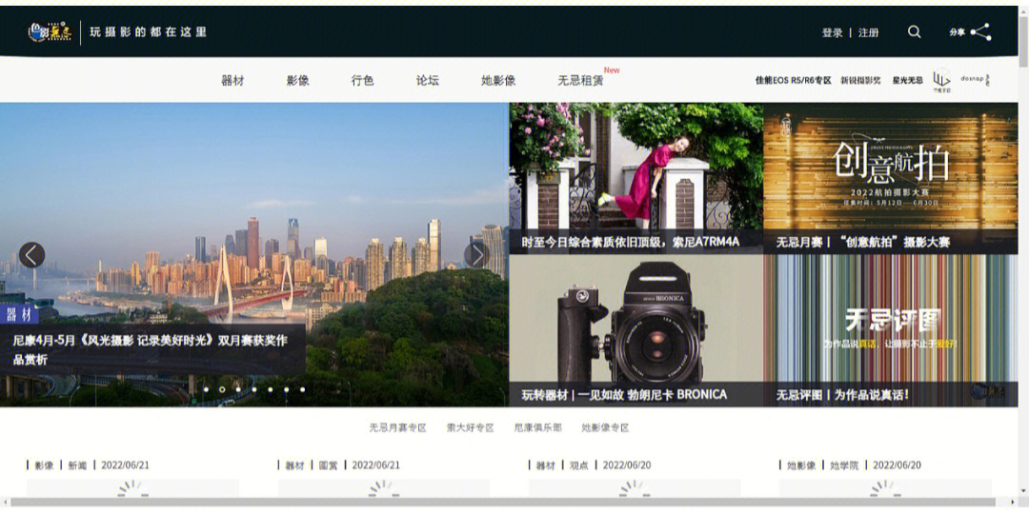Open the 尼康俱乐部 link
The height and width of the screenshot is (514, 1029).
(x=538, y=427)
